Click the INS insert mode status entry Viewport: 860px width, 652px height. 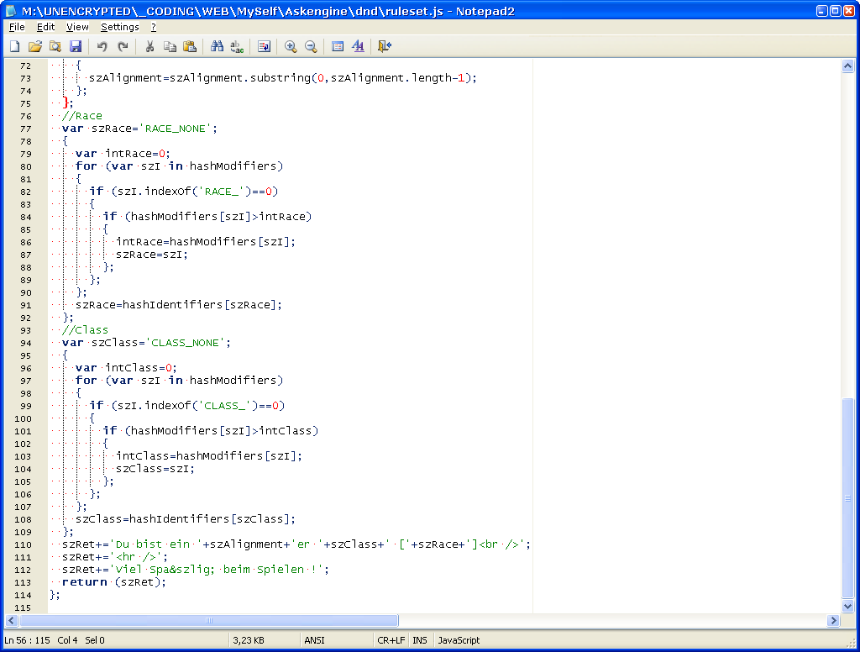tap(420, 640)
